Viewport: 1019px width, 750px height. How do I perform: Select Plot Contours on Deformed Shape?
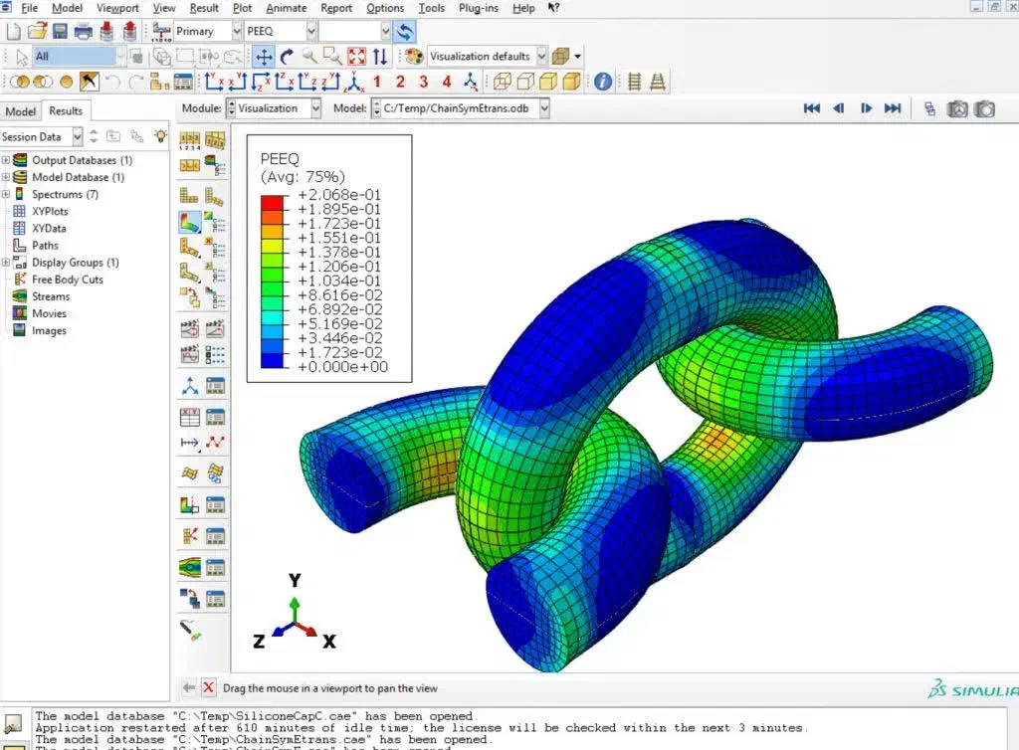point(190,222)
